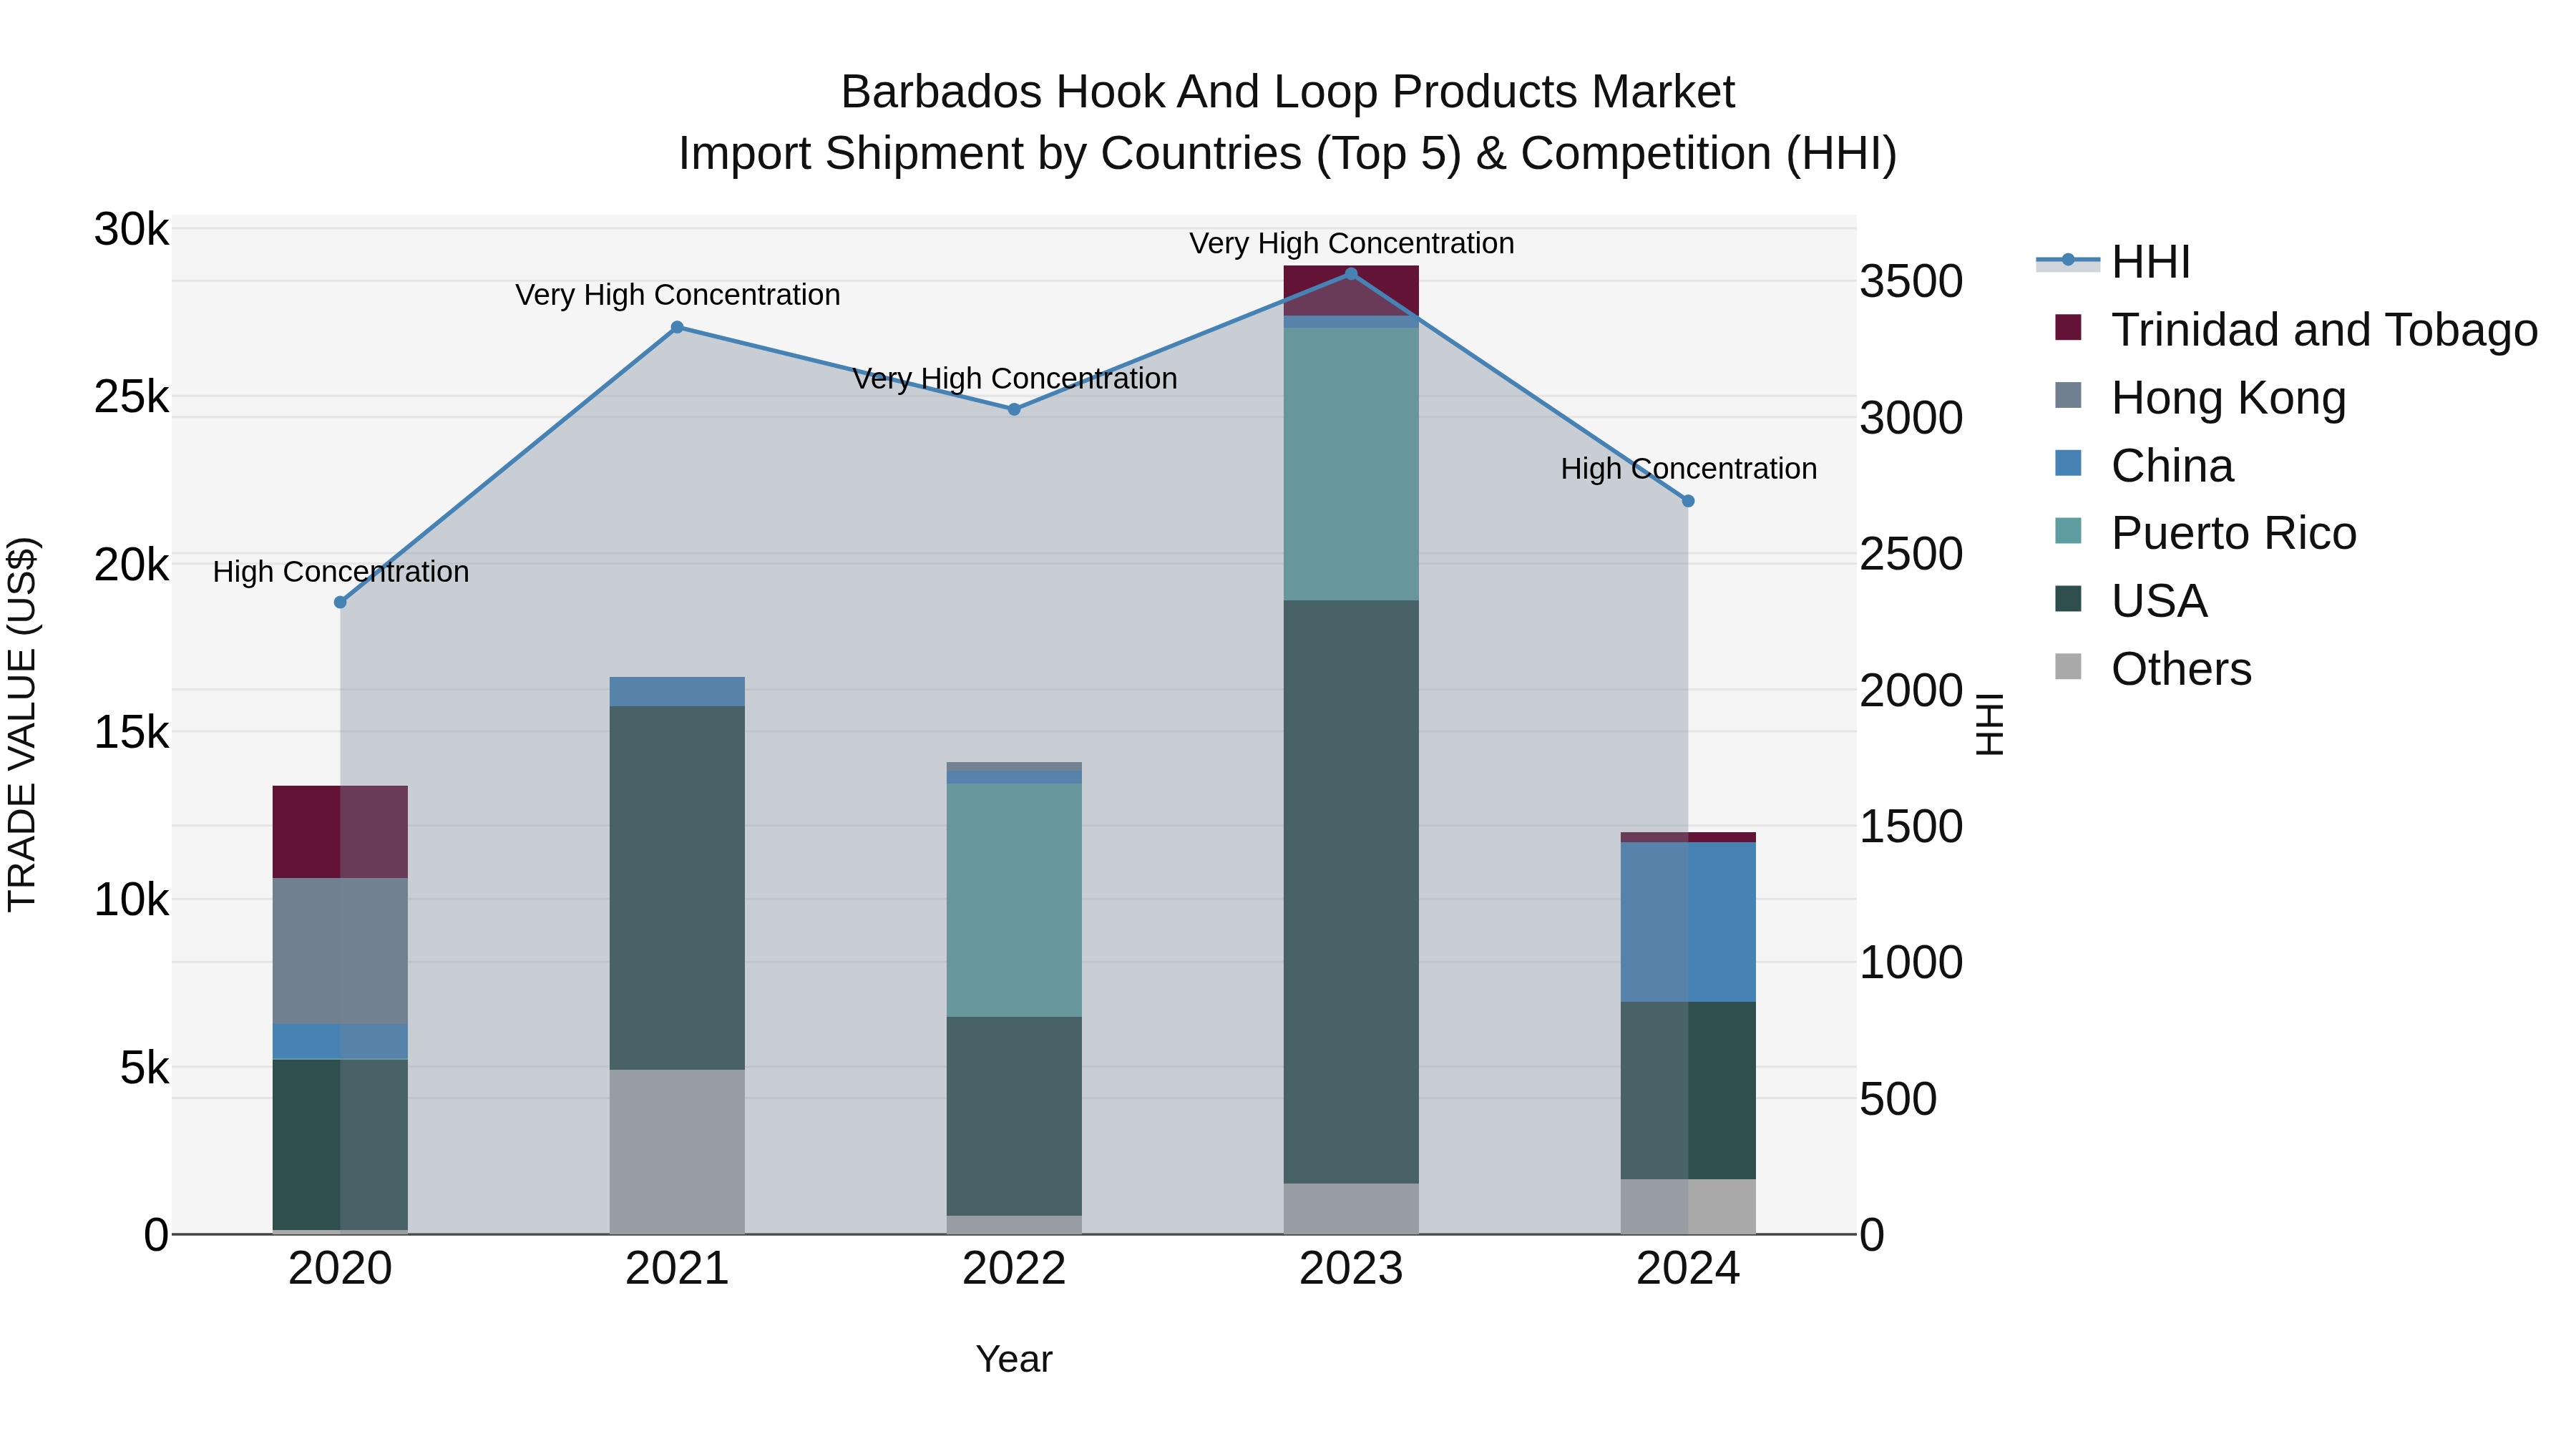This screenshot has width=2576, height=1449.
Task: Click the 2022 Very High Concentration annotation
Action: (1015, 379)
